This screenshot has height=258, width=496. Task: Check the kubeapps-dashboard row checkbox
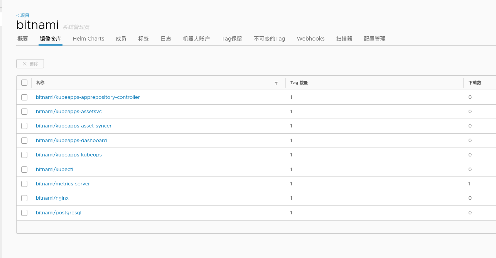click(x=24, y=141)
